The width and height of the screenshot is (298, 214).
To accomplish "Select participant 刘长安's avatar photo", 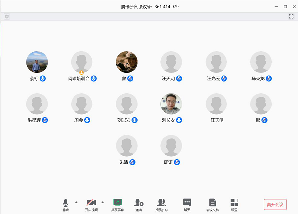I will (x=171, y=104).
